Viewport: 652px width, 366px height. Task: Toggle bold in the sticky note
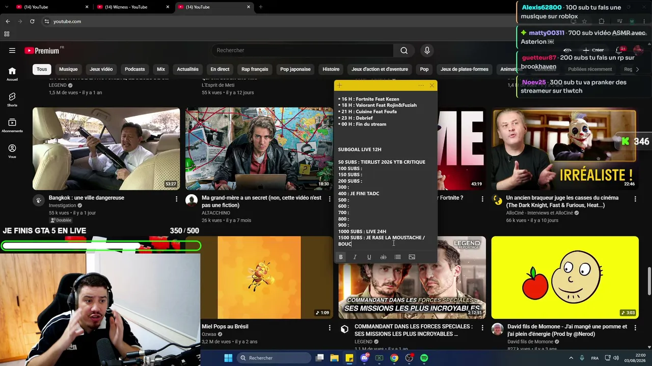coord(341,257)
